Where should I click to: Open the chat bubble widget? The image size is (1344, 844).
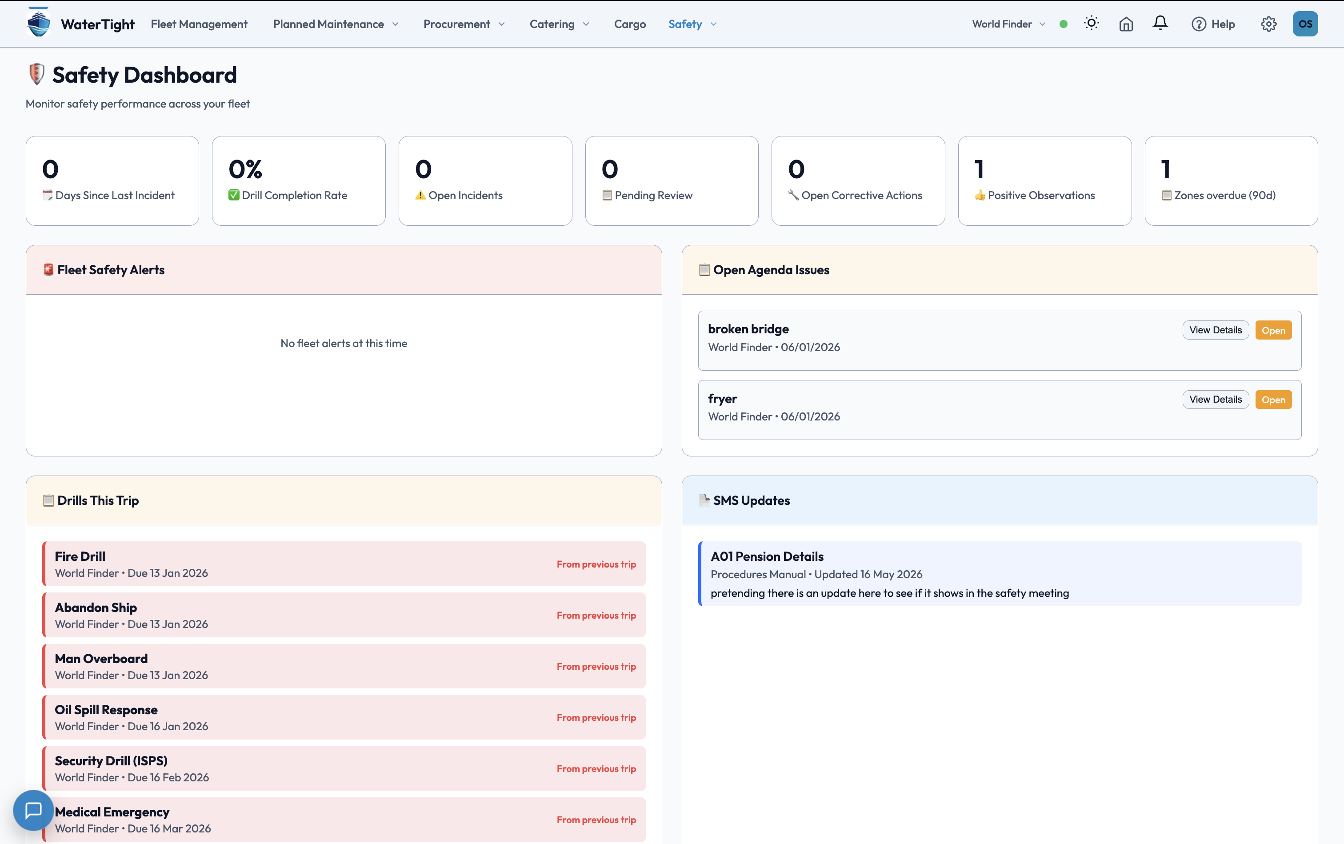pos(33,810)
